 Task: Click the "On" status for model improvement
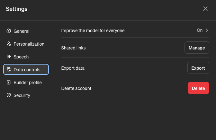click(200, 31)
